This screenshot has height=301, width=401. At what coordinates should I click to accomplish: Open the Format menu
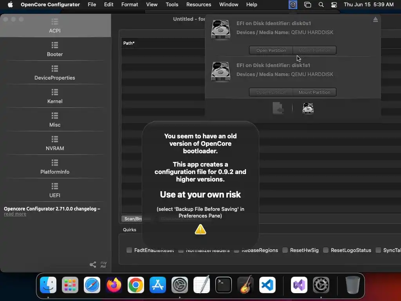point(130,5)
